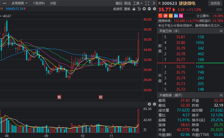Viewport: 224px width, 138px height.
Task: Click sell level 1 price 35.77
Action: point(180,59)
